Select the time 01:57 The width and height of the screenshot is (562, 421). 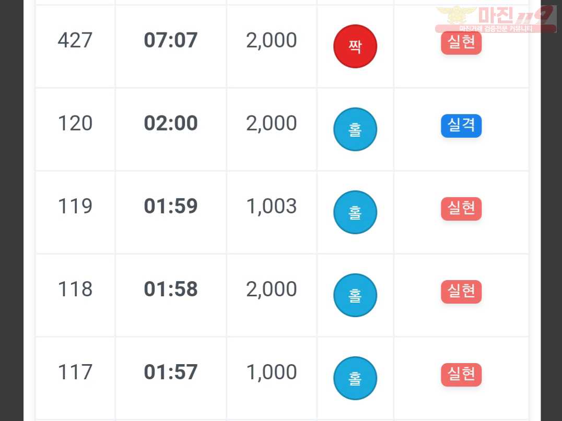[171, 372]
